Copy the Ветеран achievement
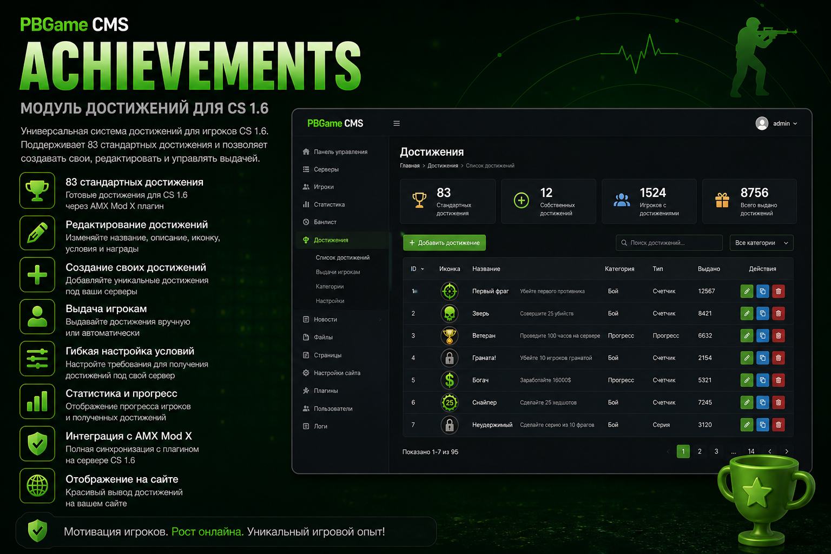The width and height of the screenshot is (831, 554). [762, 335]
